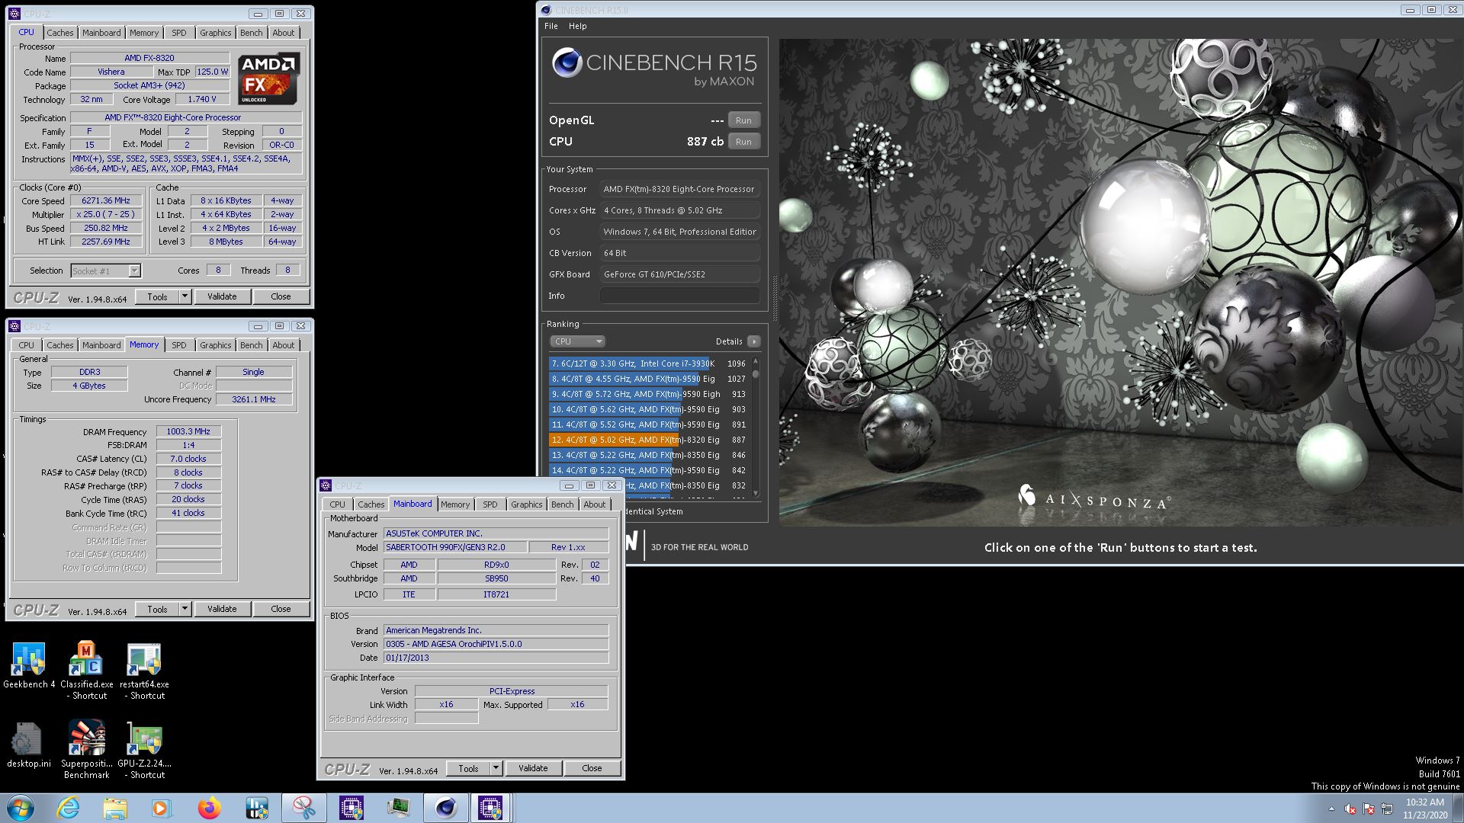The width and height of the screenshot is (1464, 823).
Task: Click Tools button in Memory CPU-Z window
Action: click(158, 609)
